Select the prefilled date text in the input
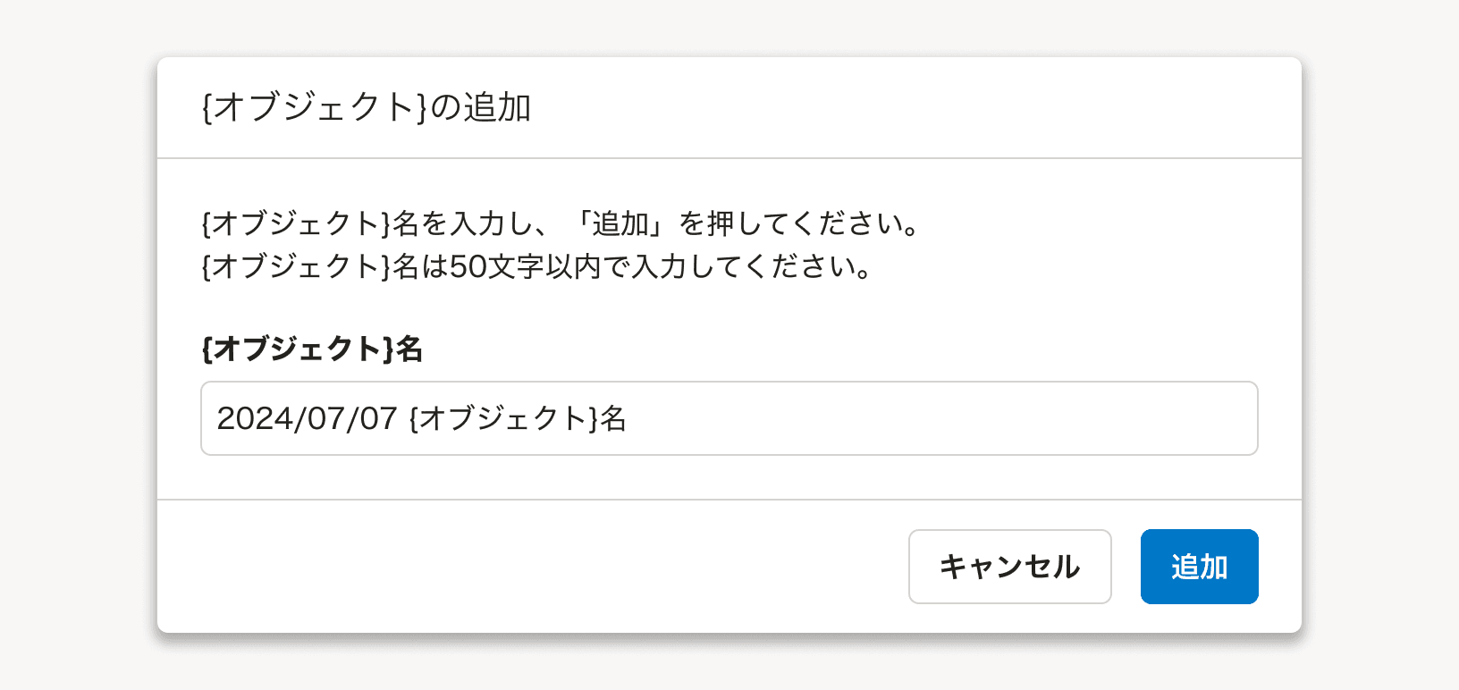Screen dimensions: 1459x690 point(304,418)
